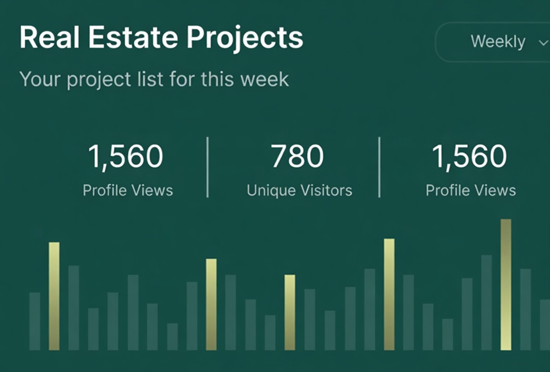Click the leftmost 1,560 stat value
Viewport: 550px width, 372px height.
125,156
